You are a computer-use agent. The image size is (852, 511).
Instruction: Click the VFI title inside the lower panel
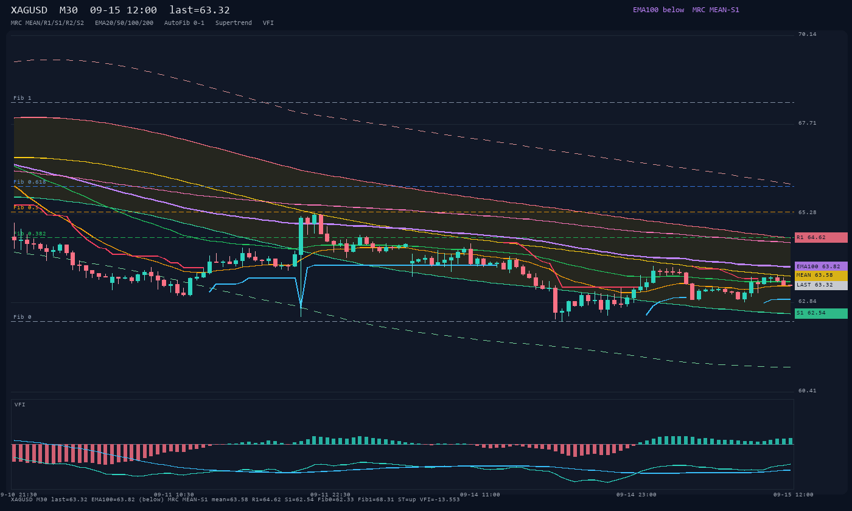(x=20, y=405)
